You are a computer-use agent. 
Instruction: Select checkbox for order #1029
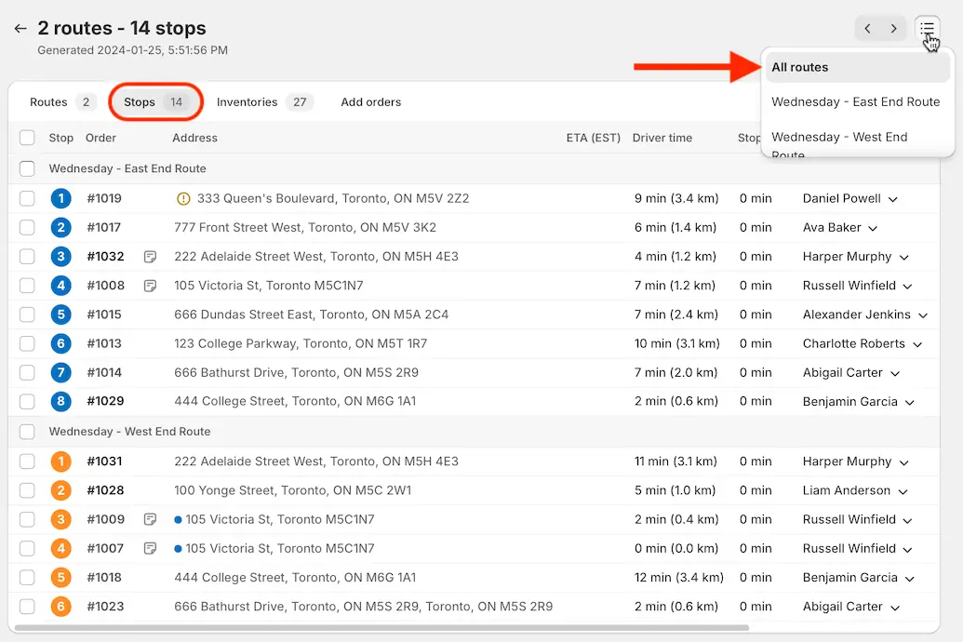pyautogui.click(x=27, y=401)
